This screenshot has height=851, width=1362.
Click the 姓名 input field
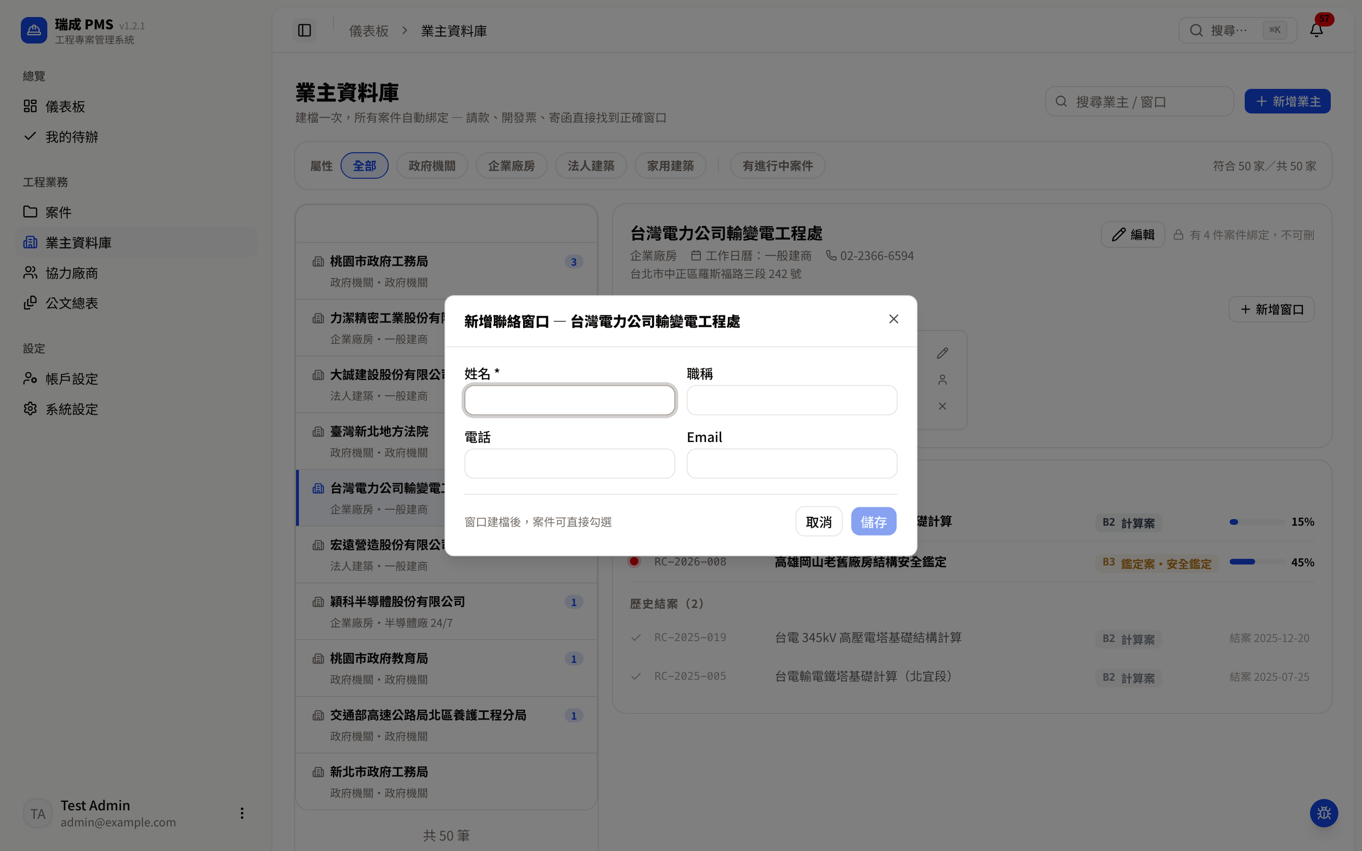[x=569, y=400]
